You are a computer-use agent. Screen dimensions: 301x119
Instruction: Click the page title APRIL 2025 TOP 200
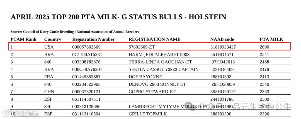click(x=118, y=17)
